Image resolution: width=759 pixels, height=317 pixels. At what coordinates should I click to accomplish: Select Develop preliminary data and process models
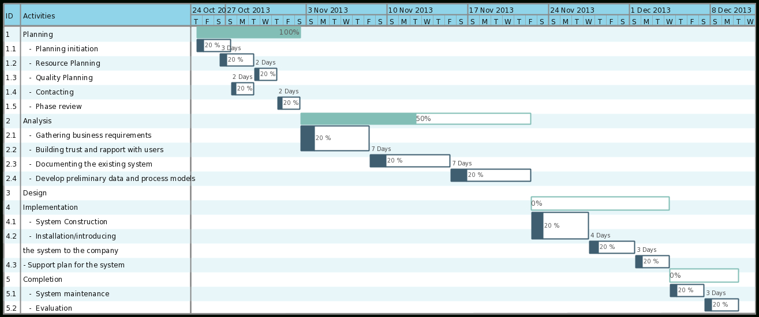pyautogui.click(x=115, y=179)
